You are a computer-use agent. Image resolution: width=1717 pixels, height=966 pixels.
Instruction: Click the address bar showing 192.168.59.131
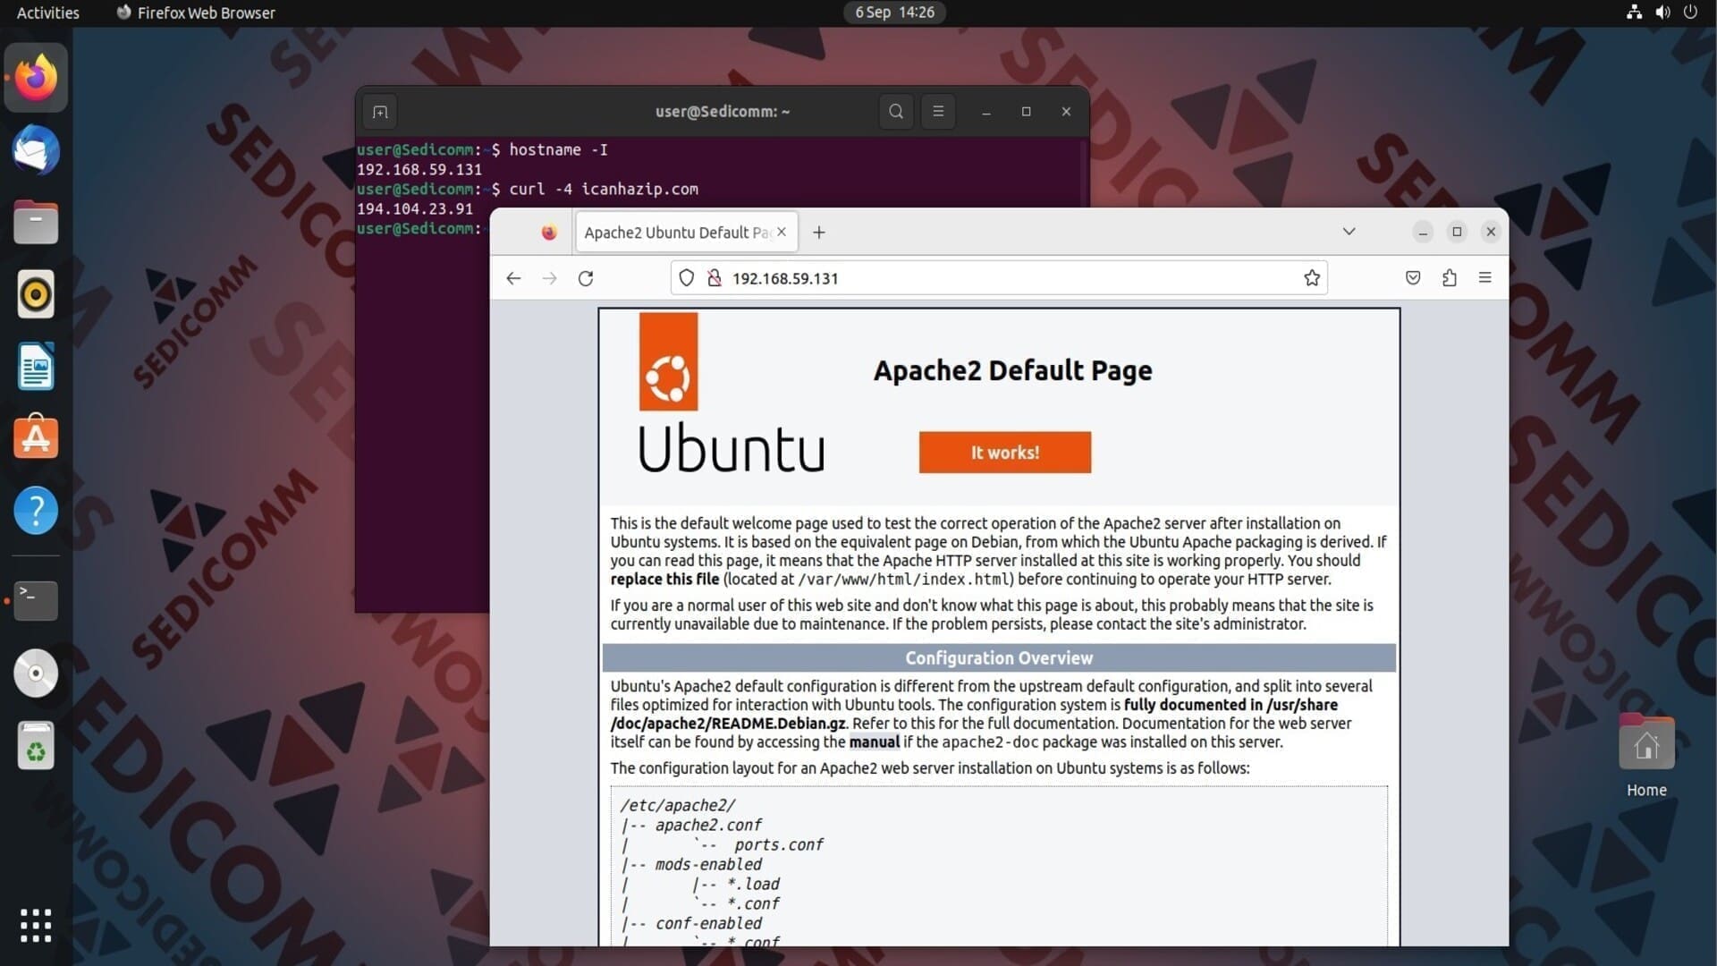point(999,278)
